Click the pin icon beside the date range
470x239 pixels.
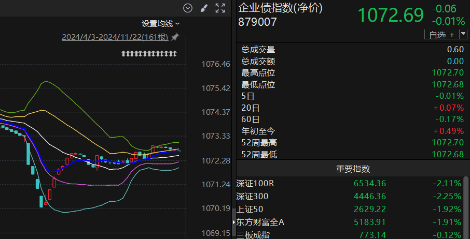pyautogui.click(x=175, y=37)
